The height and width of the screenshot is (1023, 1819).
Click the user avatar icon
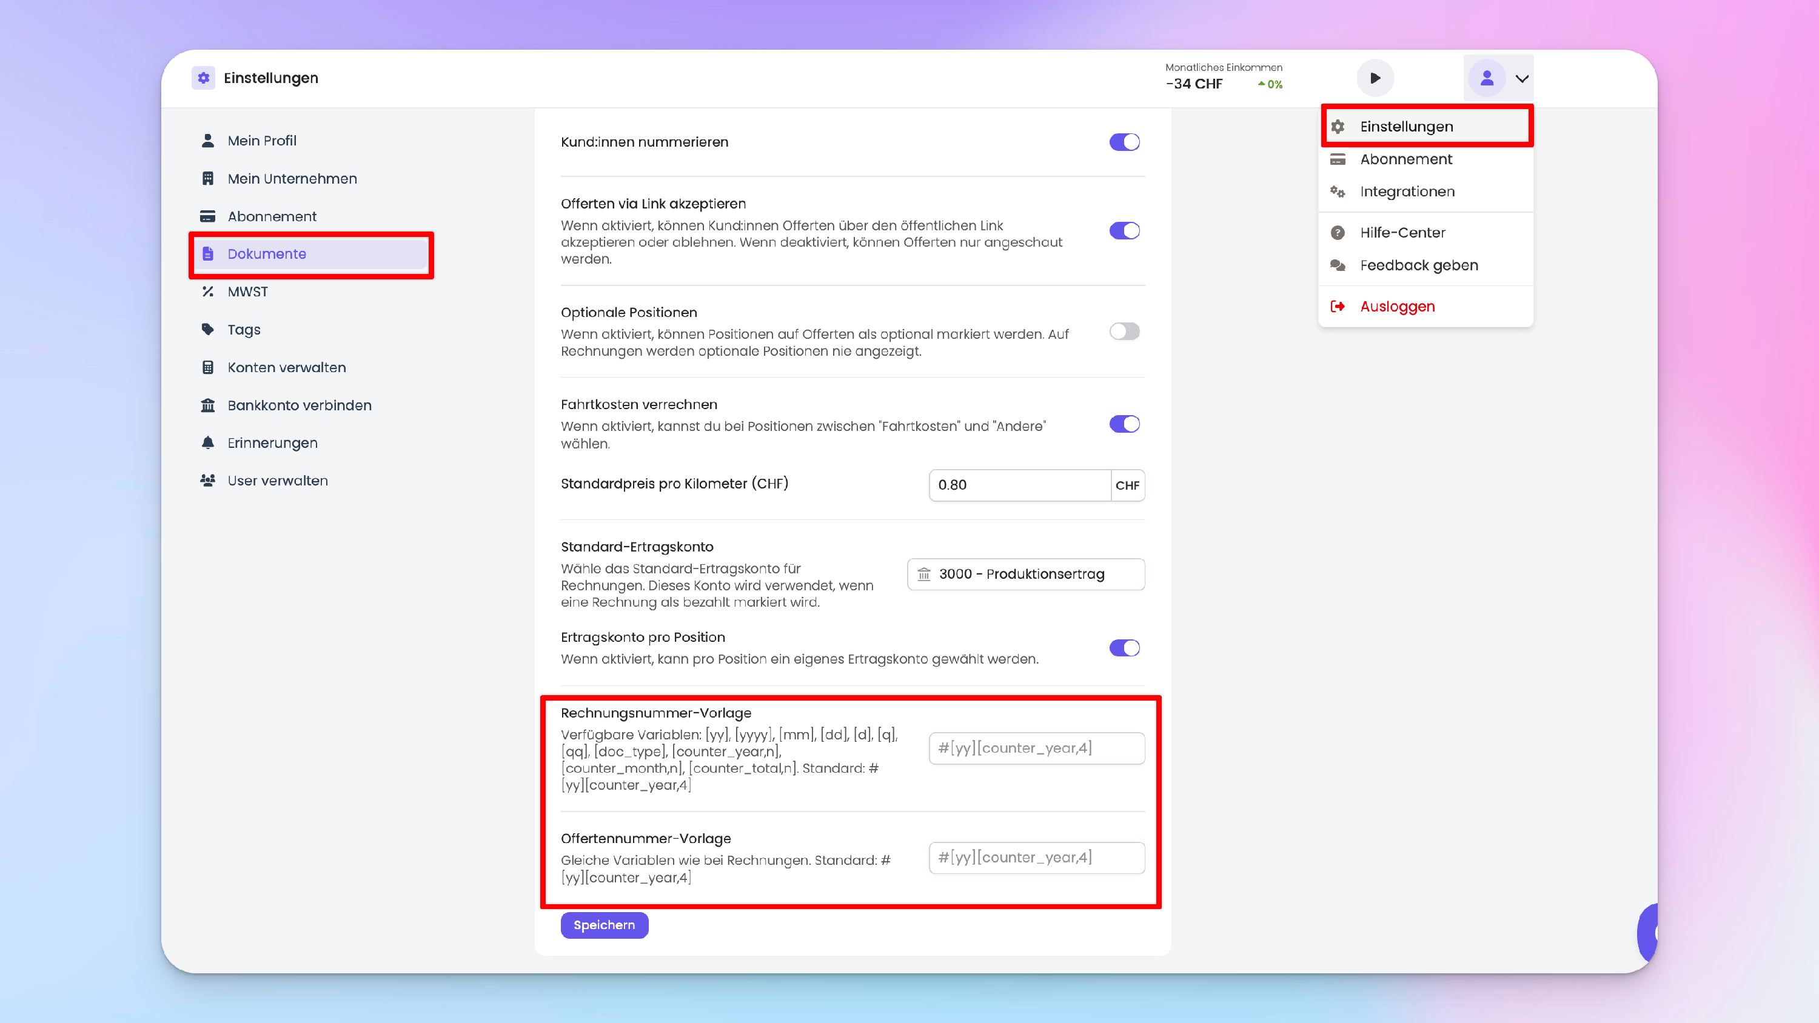(x=1486, y=78)
